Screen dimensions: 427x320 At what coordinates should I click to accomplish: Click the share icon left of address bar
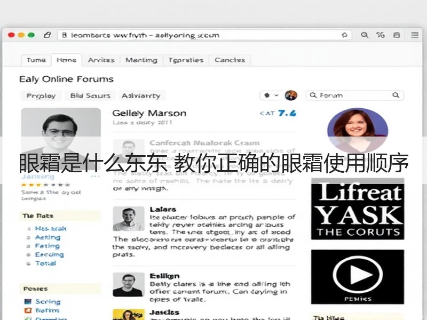coord(48,35)
